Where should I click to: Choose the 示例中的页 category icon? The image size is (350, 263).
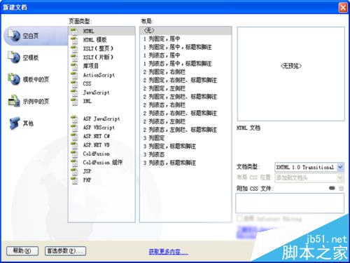(x=14, y=101)
